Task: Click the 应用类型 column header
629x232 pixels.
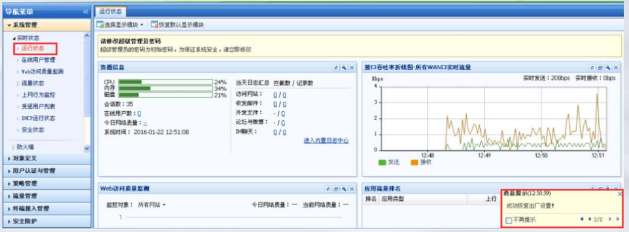Action: tap(393, 199)
